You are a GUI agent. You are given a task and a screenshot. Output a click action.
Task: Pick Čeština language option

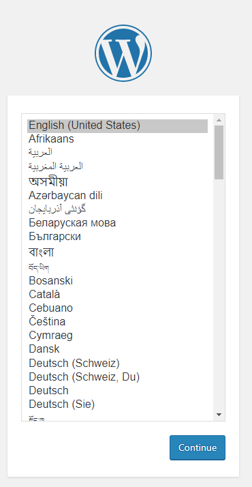pos(117,322)
